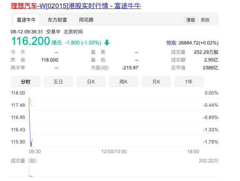Click the 今开 label

click(18, 52)
